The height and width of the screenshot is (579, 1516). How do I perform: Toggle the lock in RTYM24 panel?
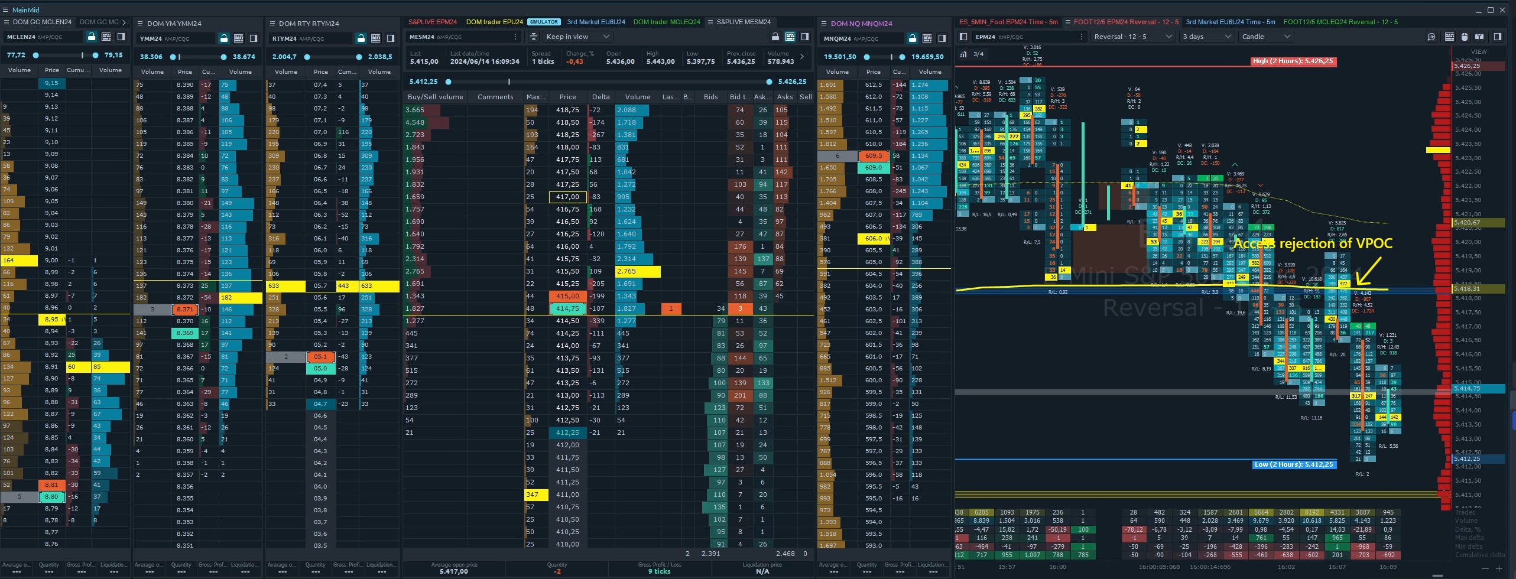coord(361,38)
